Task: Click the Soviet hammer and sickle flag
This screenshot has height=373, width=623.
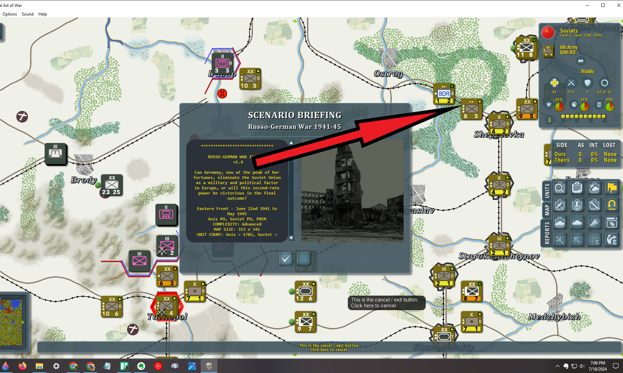Action: [x=548, y=33]
